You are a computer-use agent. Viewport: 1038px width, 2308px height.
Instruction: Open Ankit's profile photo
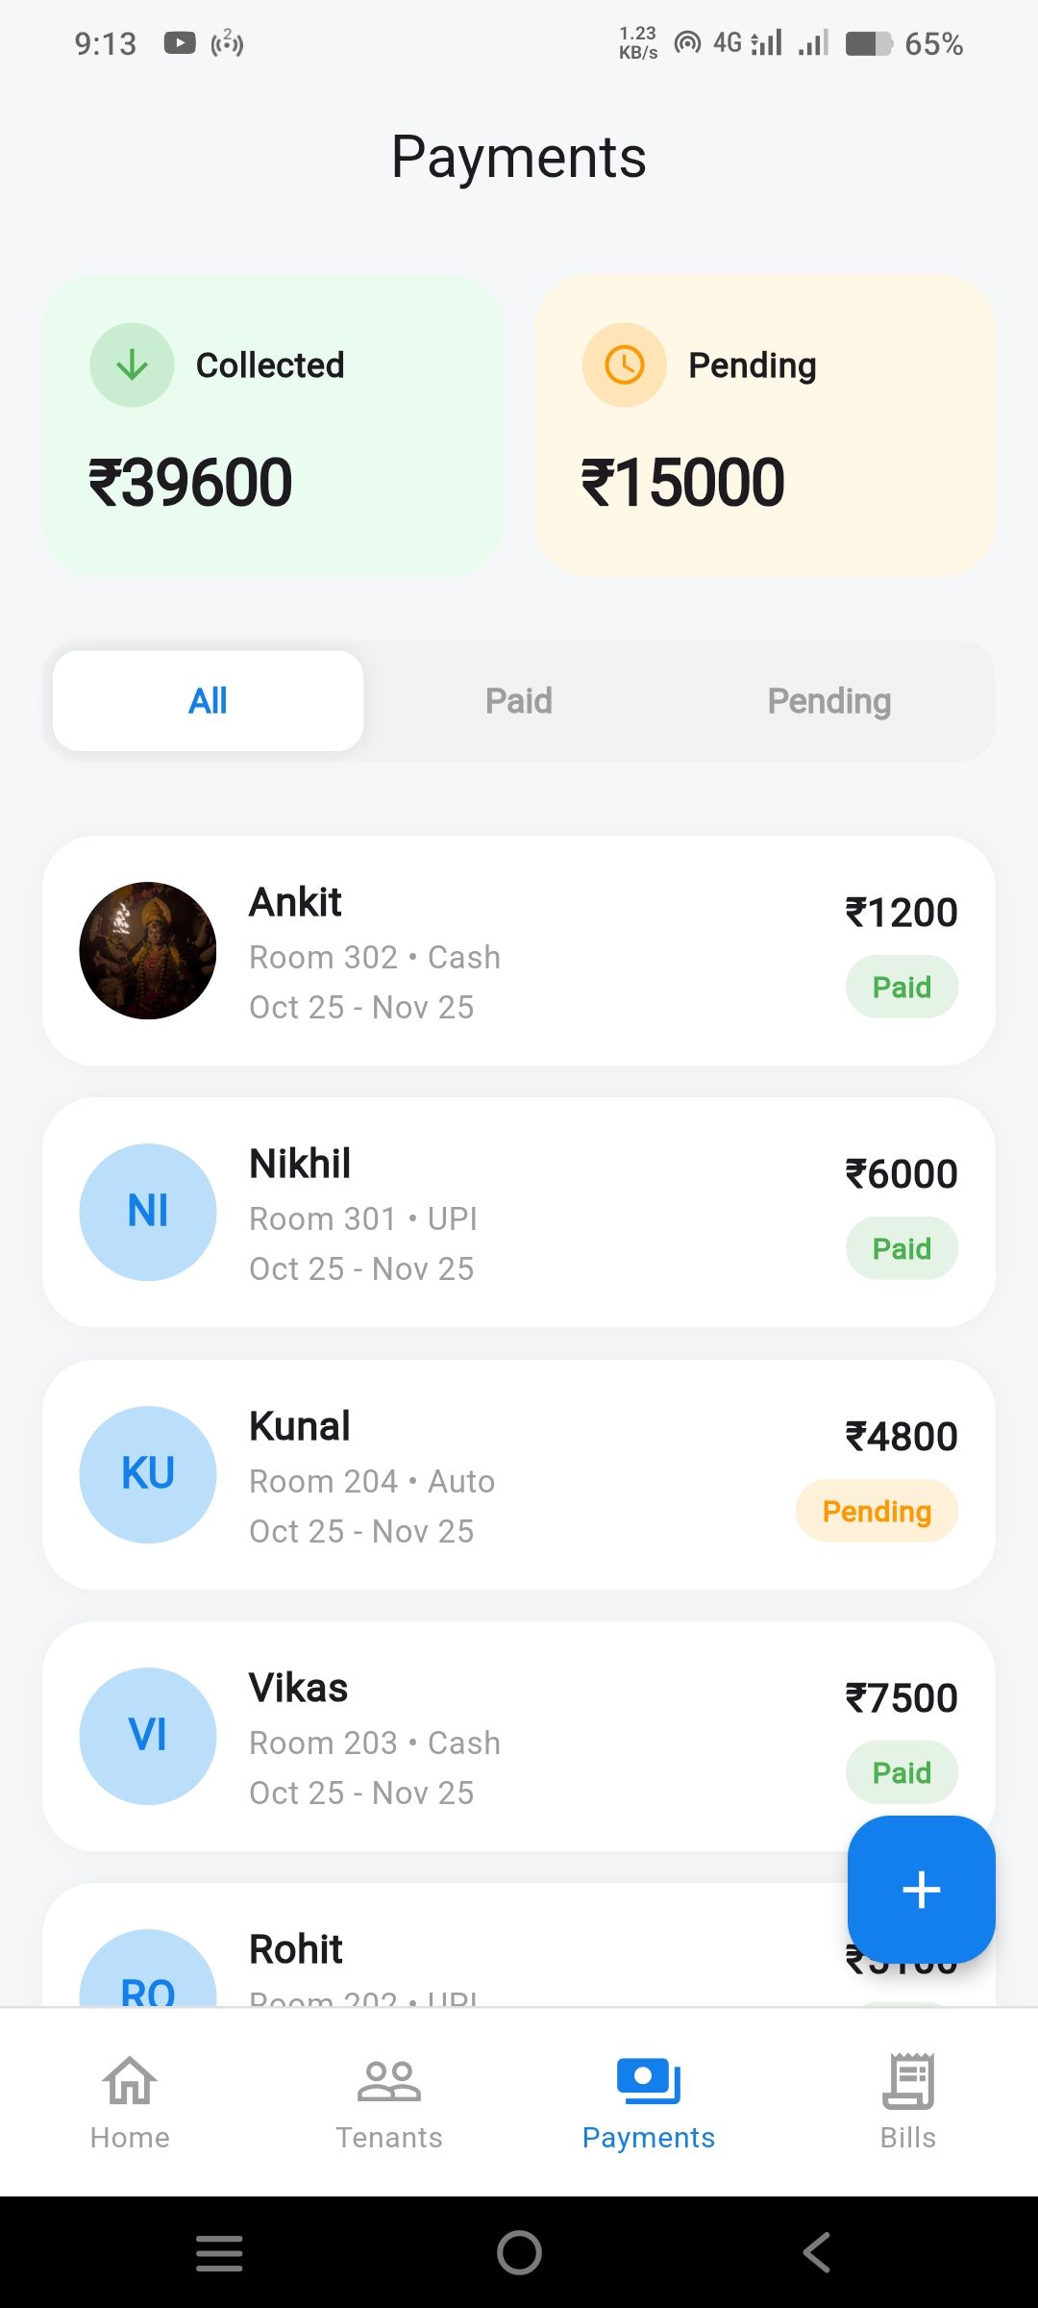(x=148, y=950)
